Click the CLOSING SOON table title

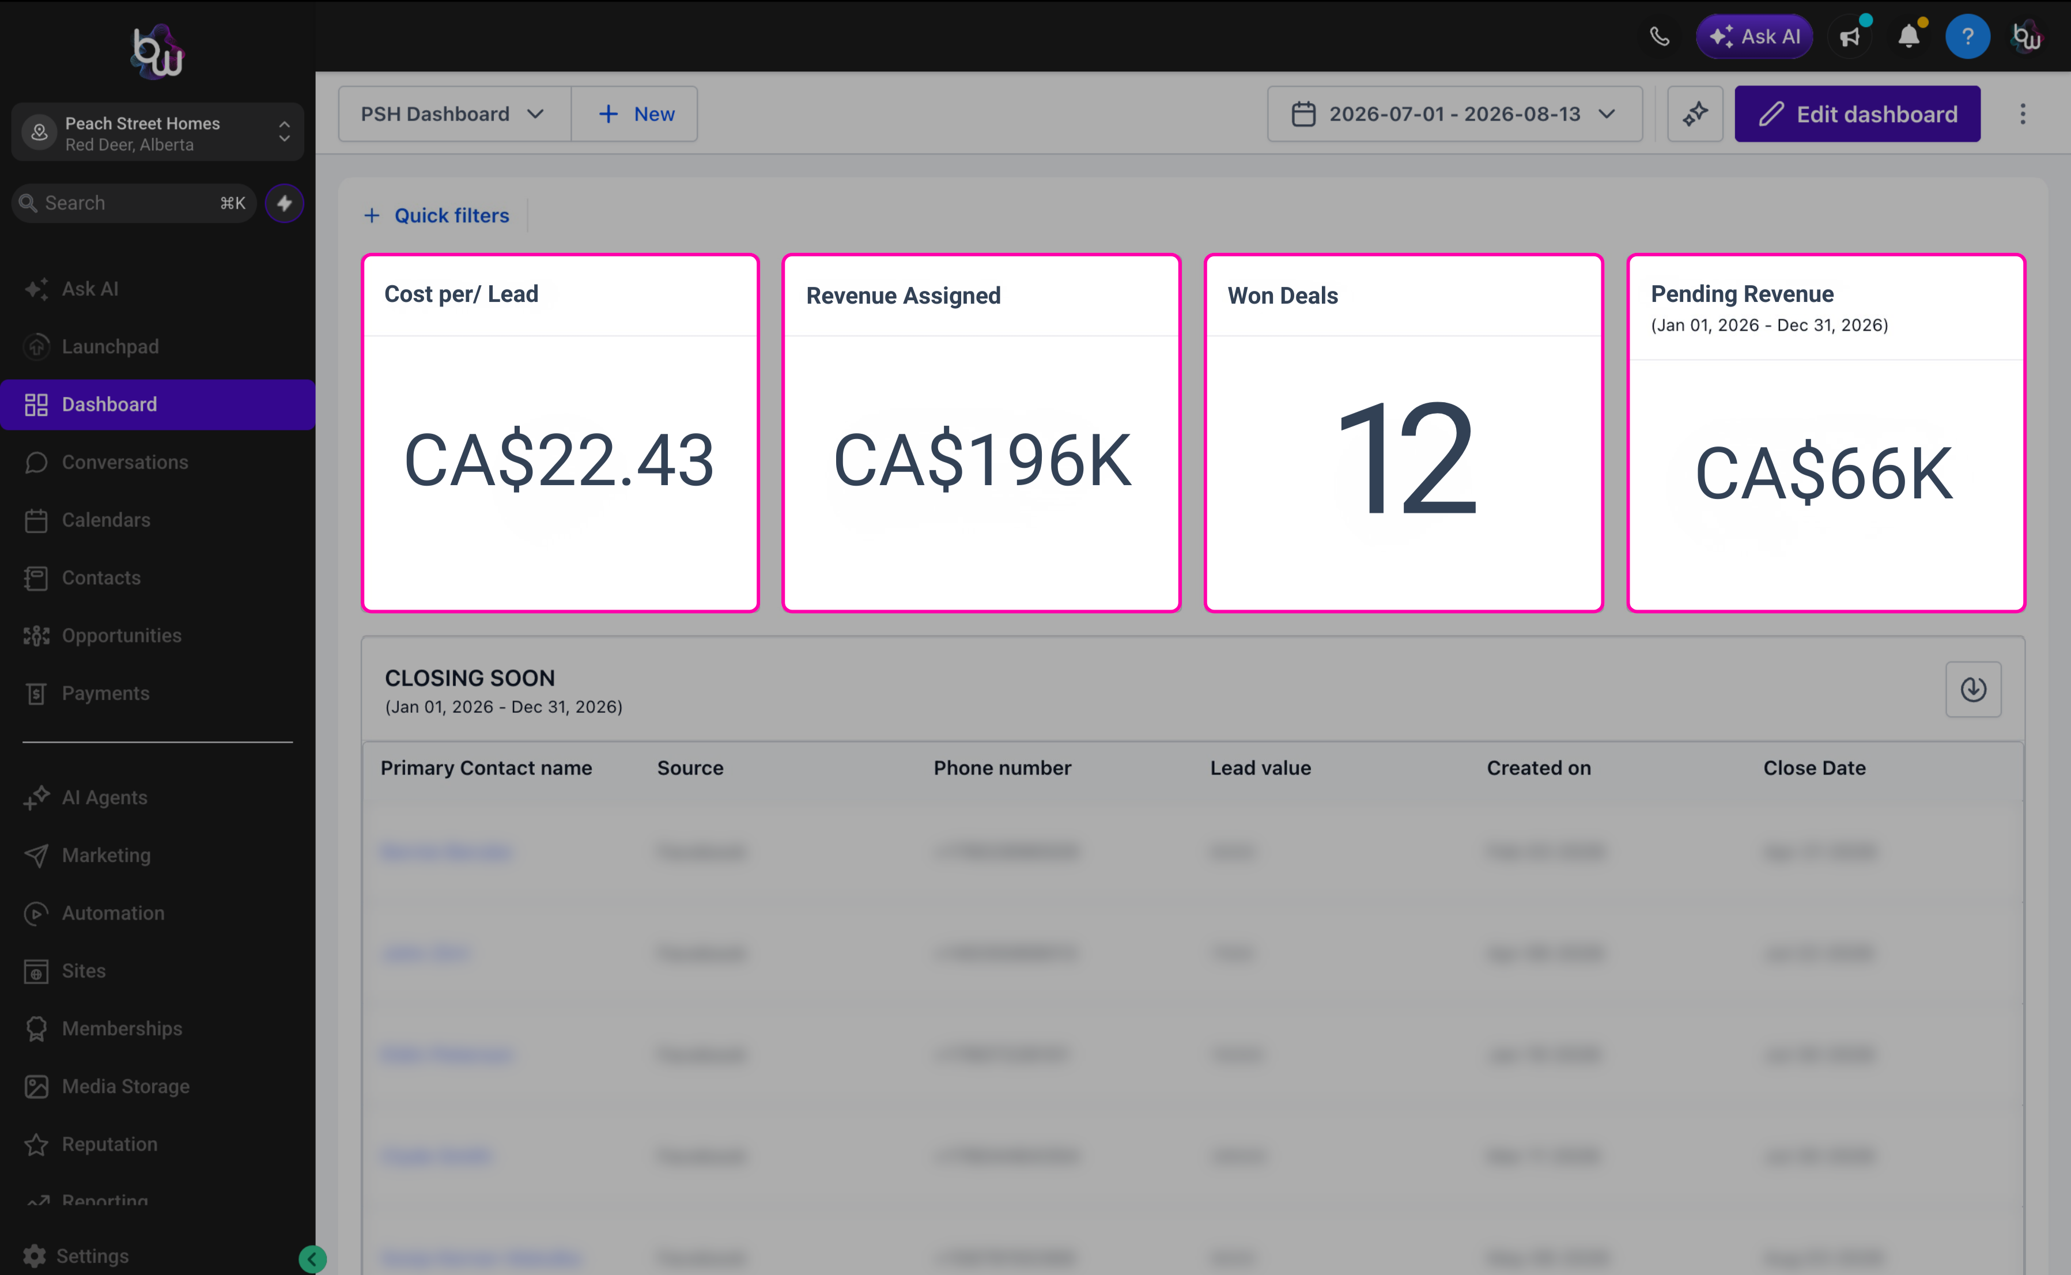(x=470, y=678)
